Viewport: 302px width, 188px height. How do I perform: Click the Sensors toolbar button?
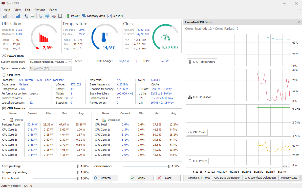[x=115, y=16]
